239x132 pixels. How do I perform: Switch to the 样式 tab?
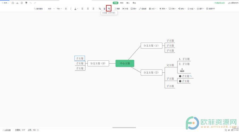pos(122,3)
